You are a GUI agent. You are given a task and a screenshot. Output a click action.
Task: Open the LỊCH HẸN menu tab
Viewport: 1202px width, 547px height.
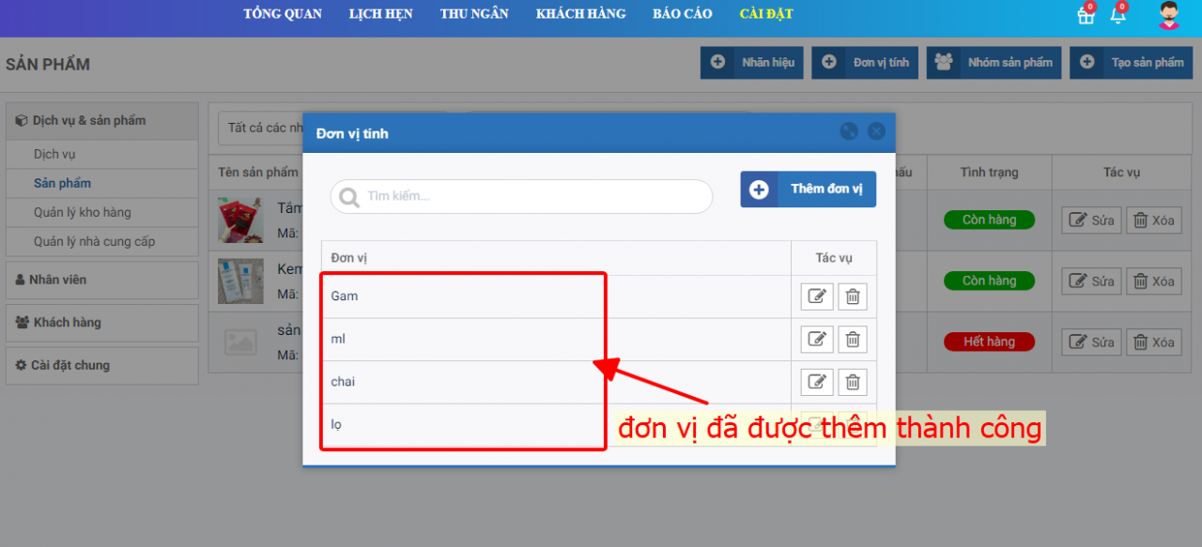380,14
